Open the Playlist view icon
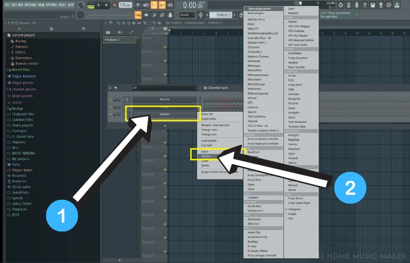 pyautogui.click(x=138, y=15)
